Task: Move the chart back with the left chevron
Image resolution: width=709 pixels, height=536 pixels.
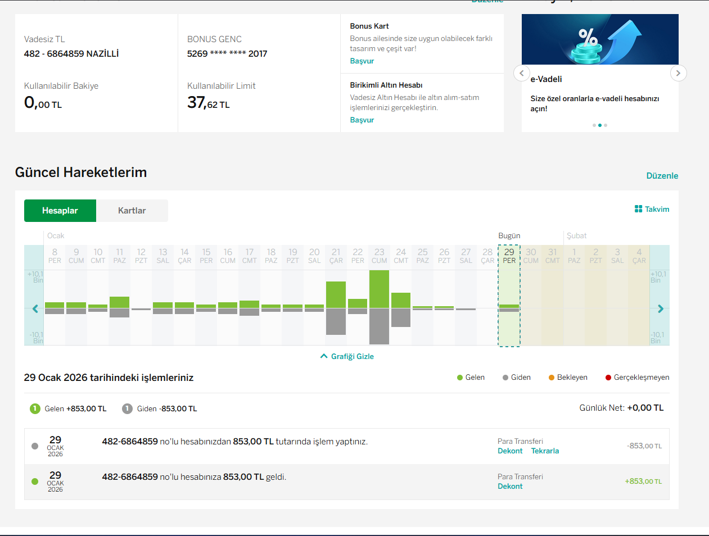Action: point(35,308)
